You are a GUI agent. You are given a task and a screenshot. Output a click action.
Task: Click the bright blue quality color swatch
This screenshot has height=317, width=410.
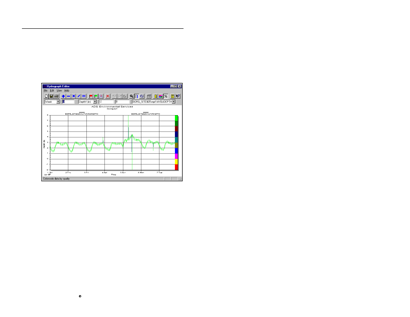point(176,151)
